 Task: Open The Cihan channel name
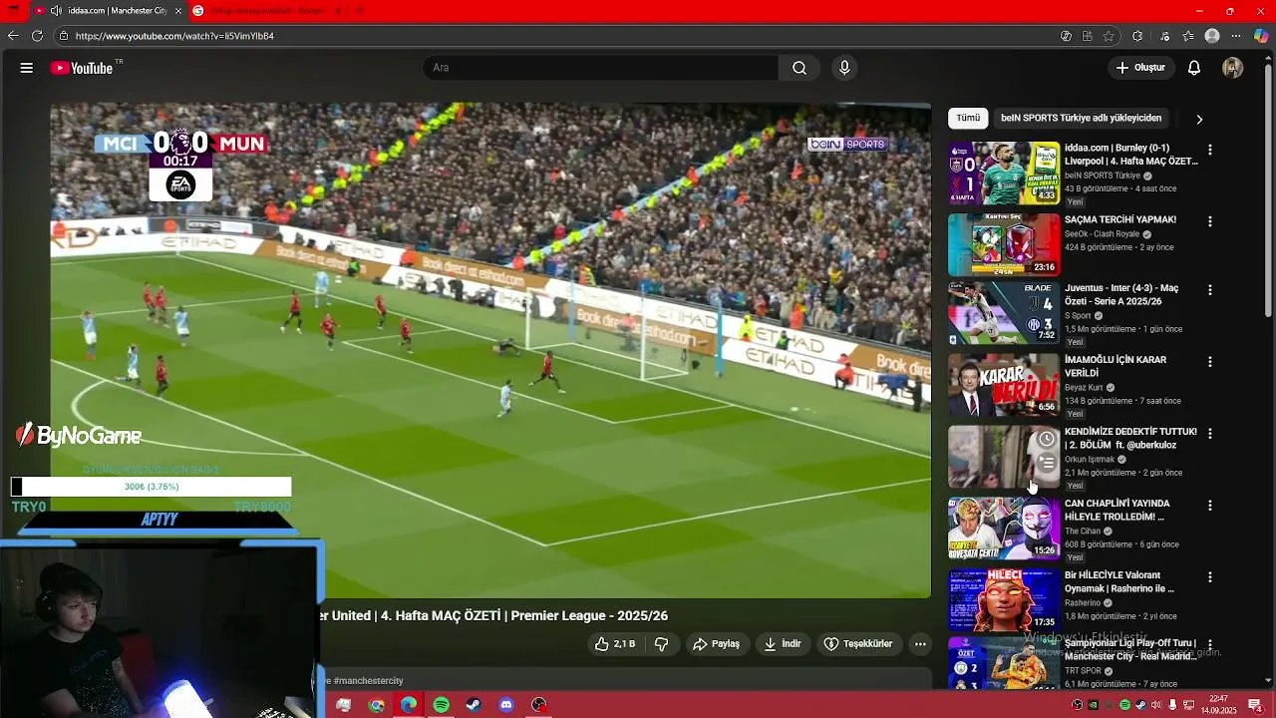[x=1083, y=532]
